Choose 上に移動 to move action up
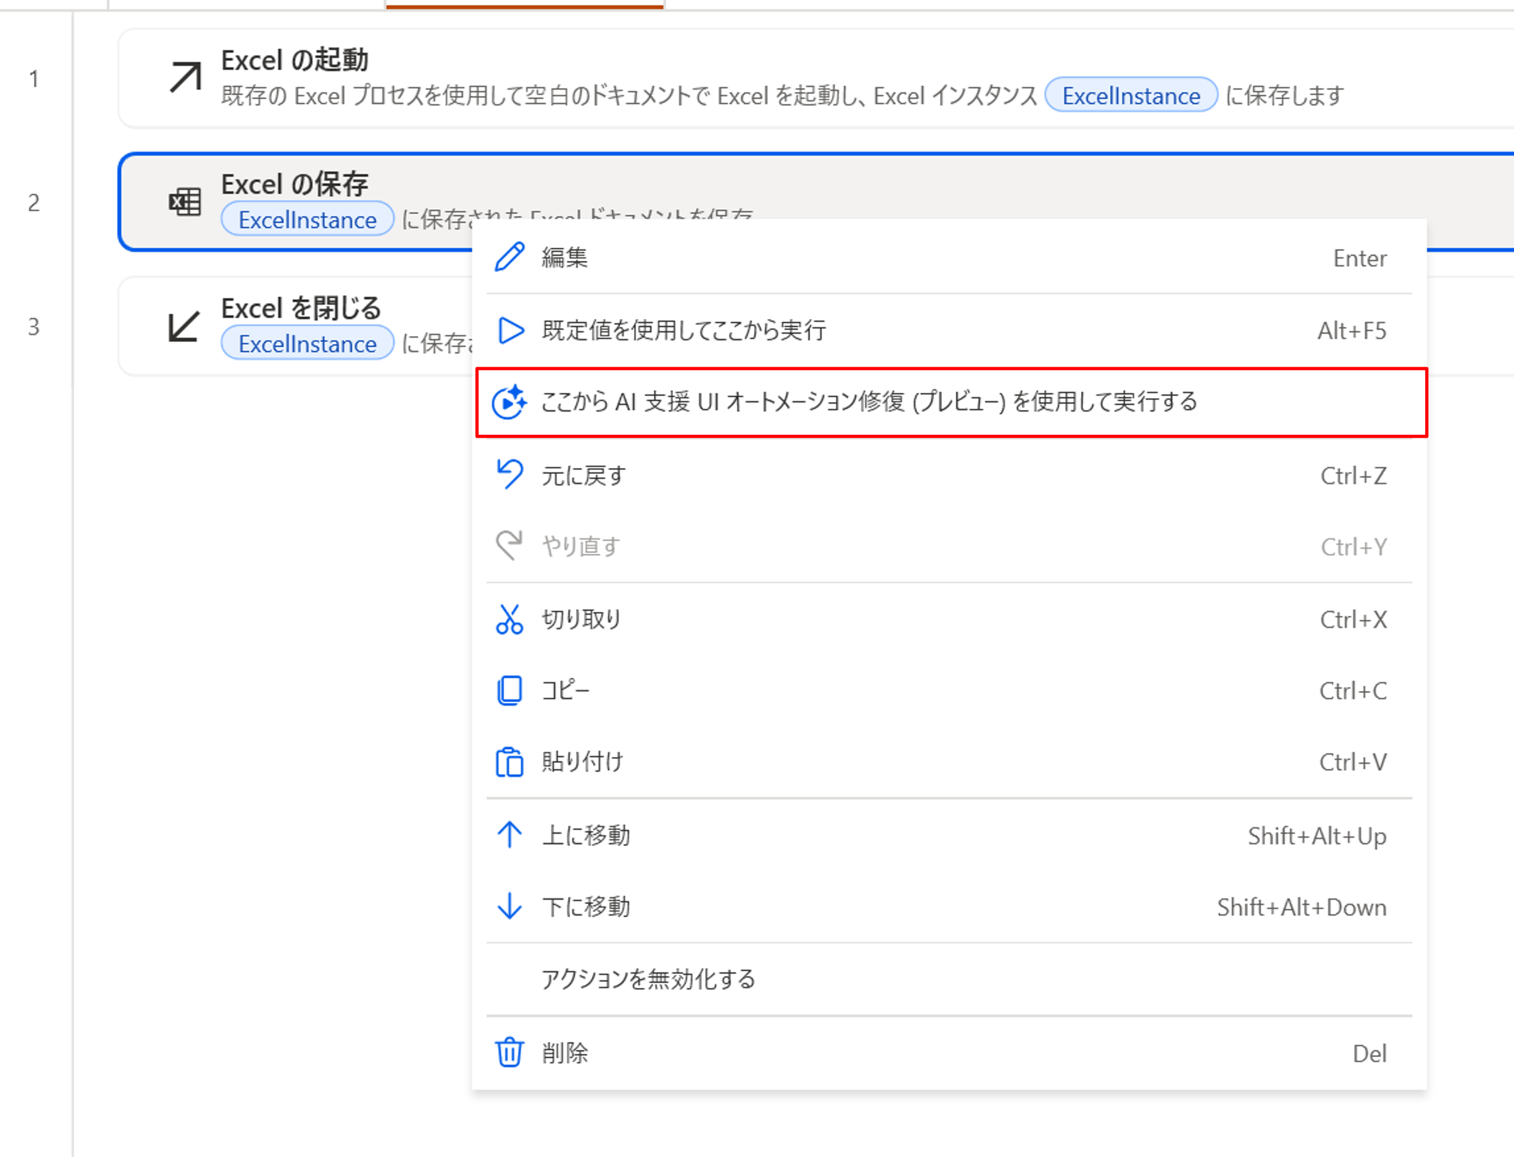The height and width of the screenshot is (1157, 1514). coord(949,835)
